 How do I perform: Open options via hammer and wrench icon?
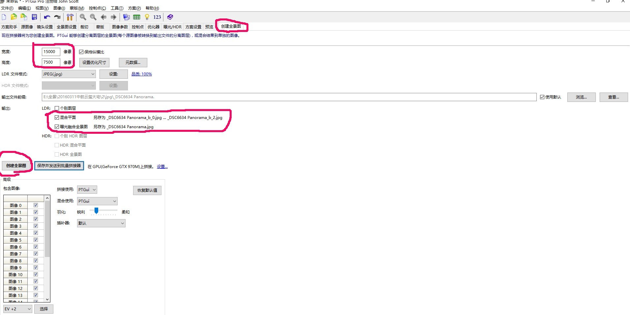coord(70,17)
